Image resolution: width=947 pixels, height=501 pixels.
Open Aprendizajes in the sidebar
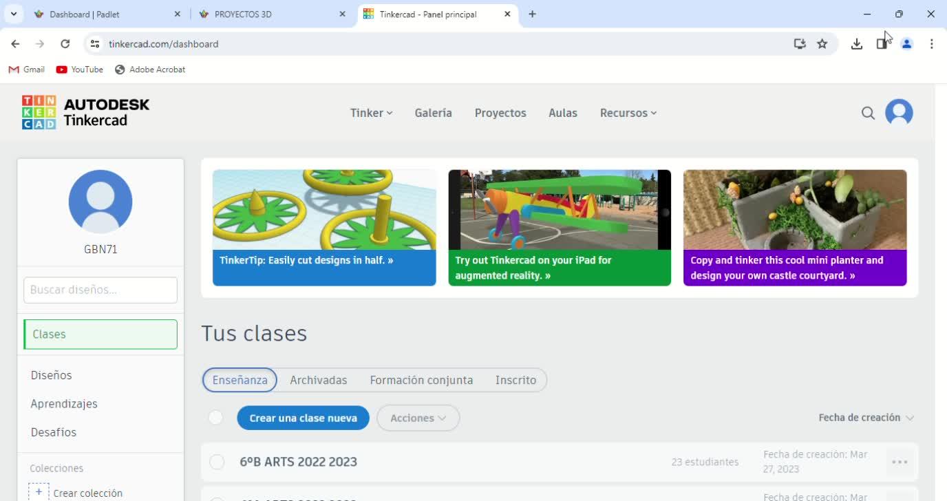tap(64, 404)
